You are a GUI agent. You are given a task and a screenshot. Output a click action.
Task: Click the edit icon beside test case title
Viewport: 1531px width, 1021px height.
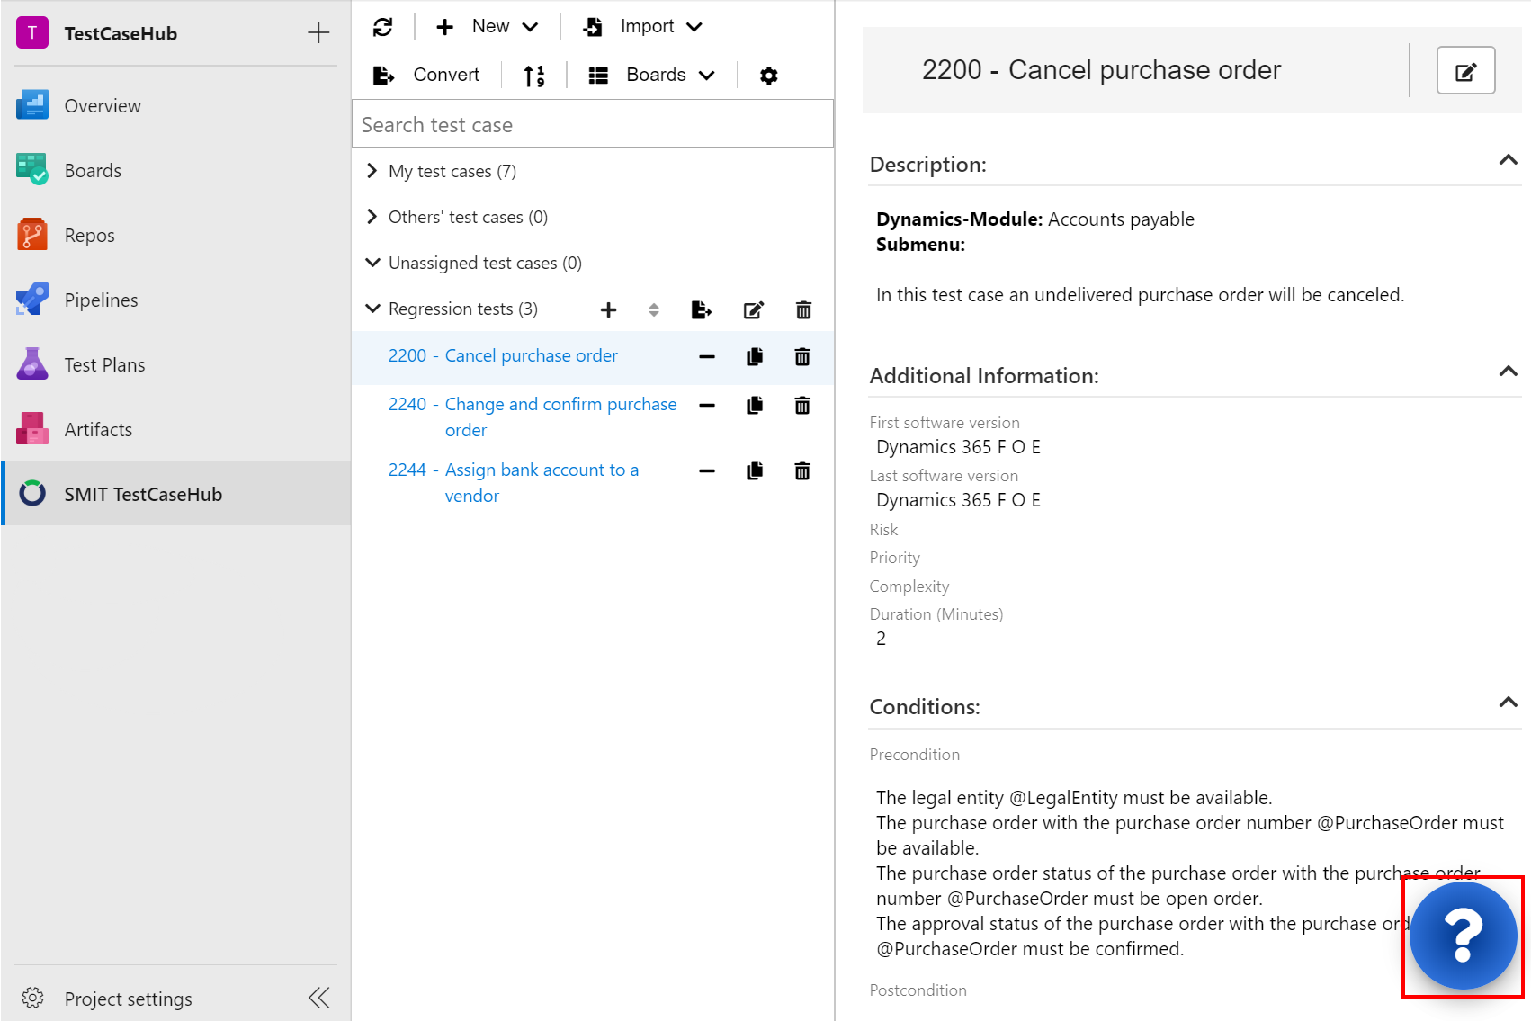(1465, 71)
